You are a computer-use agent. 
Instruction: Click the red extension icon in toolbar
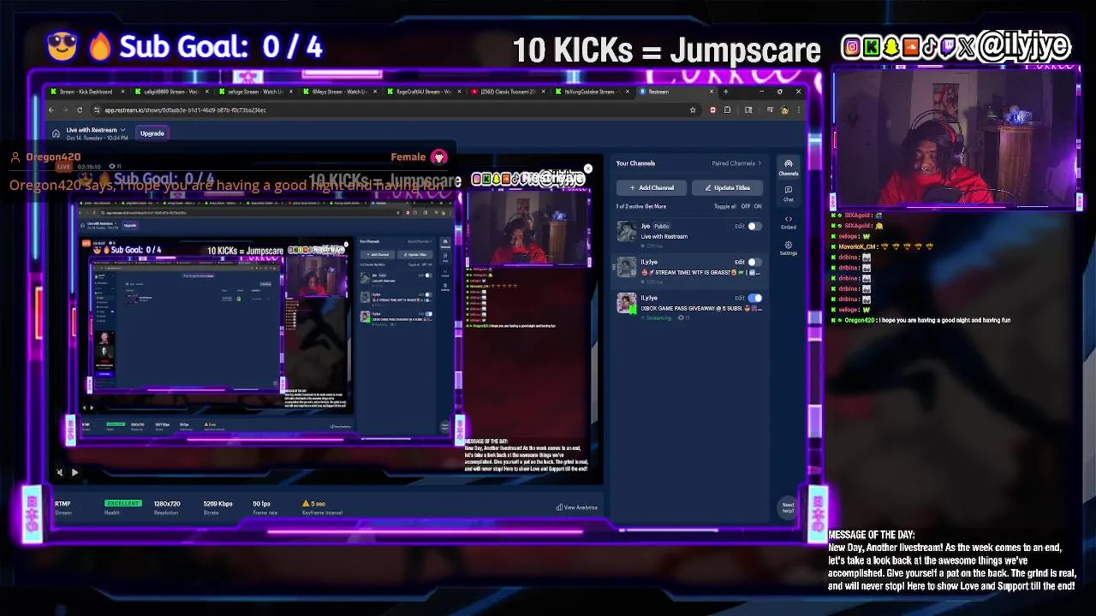click(712, 110)
